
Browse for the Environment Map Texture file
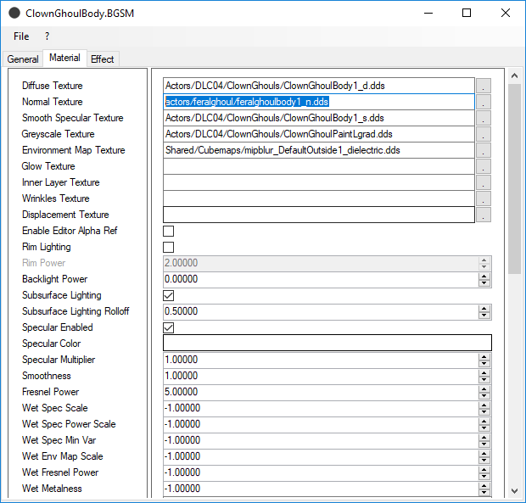point(484,150)
